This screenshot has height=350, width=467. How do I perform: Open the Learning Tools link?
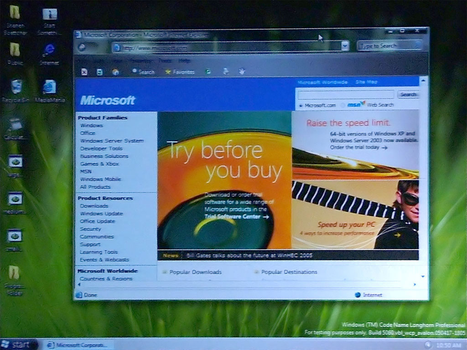[99, 252]
